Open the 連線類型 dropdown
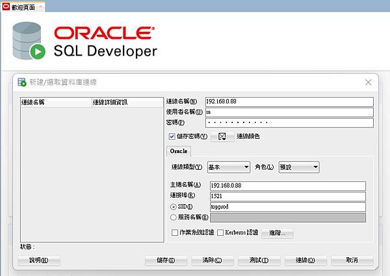This screenshot has width=390, height=276. [229, 167]
